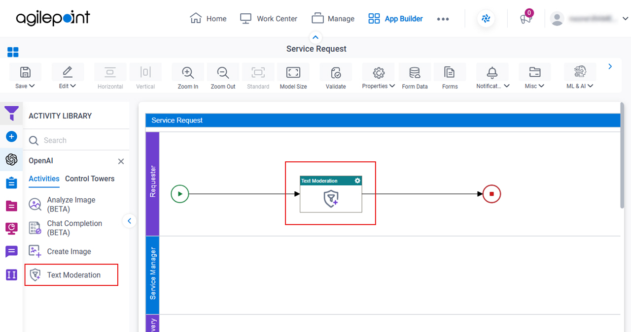Expand the Properties dropdown arrow
Image resolution: width=631 pixels, height=332 pixels.
tap(392, 86)
